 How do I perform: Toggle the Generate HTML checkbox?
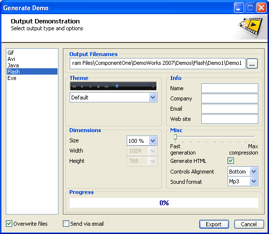pyautogui.click(x=231, y=161)
